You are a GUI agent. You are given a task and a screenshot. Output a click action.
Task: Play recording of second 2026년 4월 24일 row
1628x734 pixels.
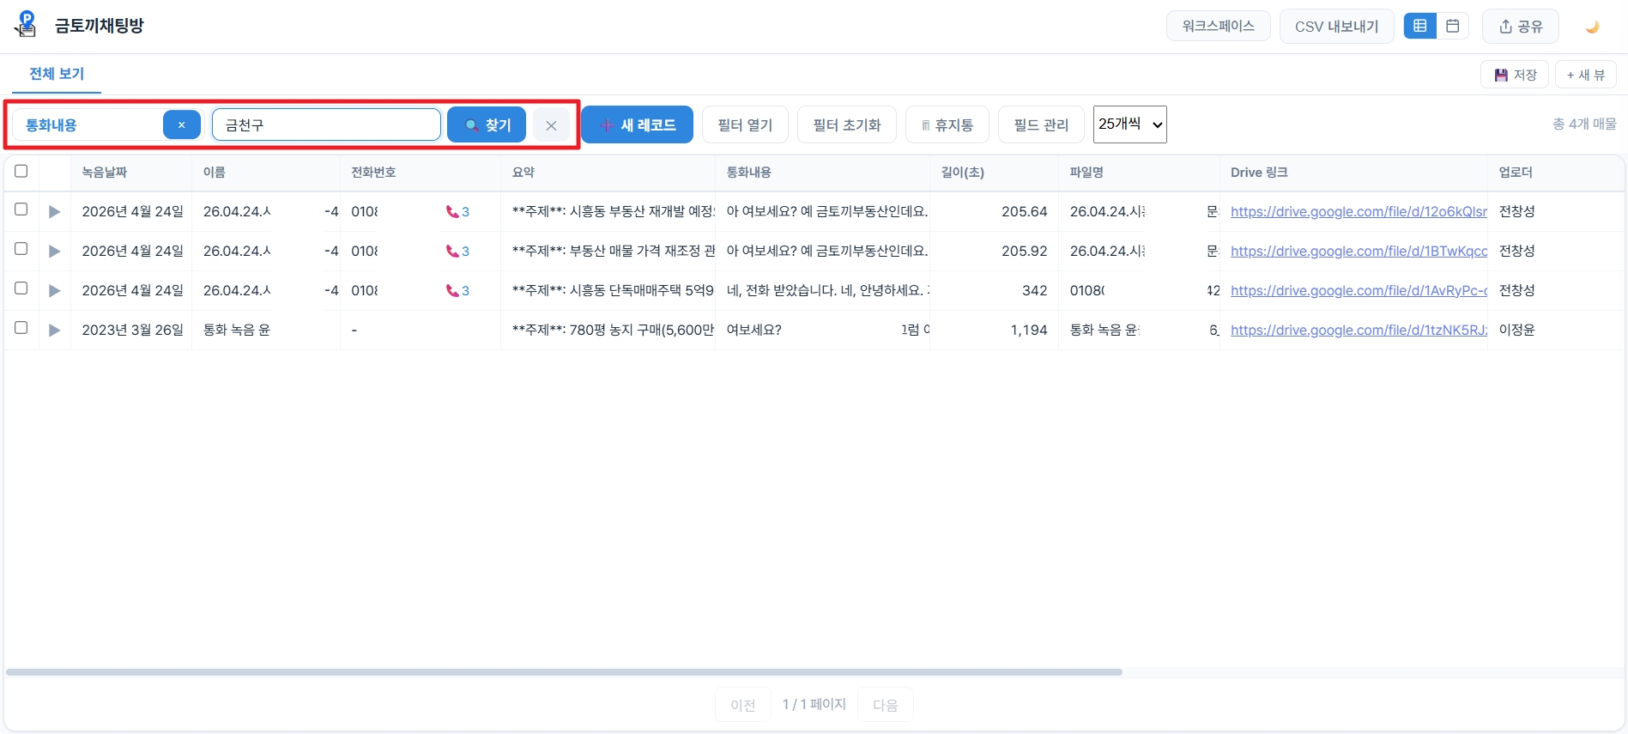[x=54, y=251]
